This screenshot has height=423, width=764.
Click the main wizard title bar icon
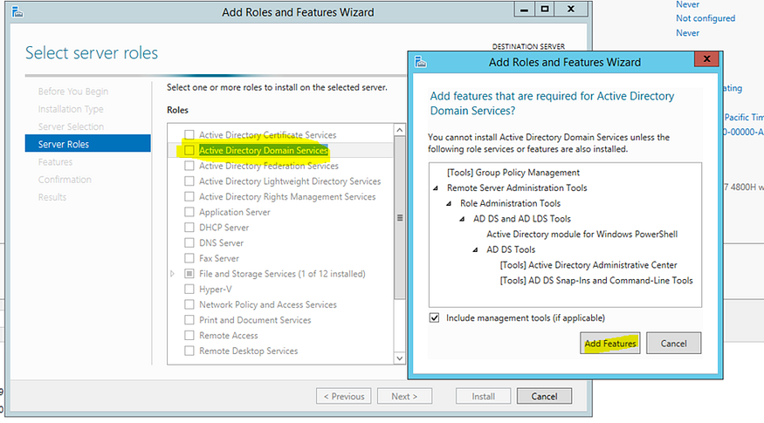coord(17,12)
